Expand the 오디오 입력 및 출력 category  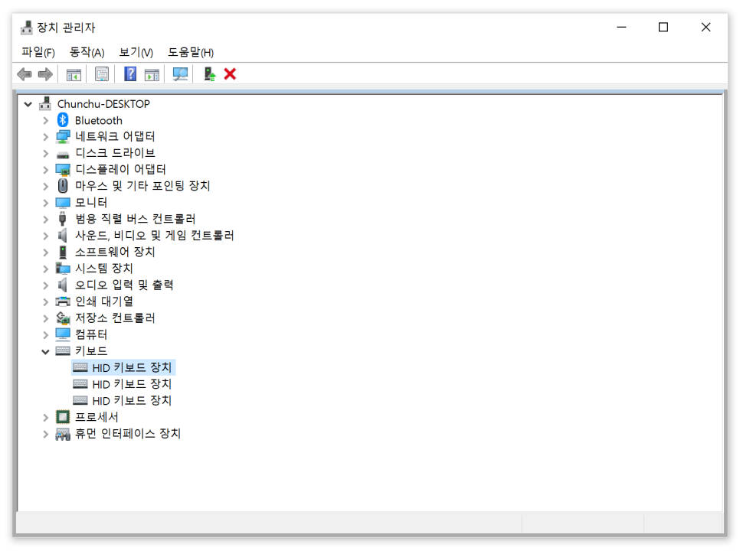click(x=45, y=285)
